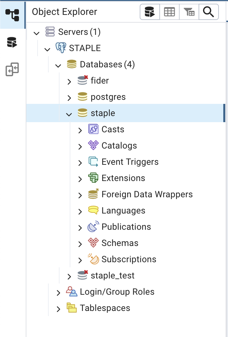Expand Login/Group Roles node
Viewport: 228px width, 337px height.
coord(59,293)
